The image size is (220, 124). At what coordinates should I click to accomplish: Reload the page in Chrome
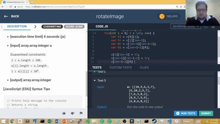pos(11,7)
